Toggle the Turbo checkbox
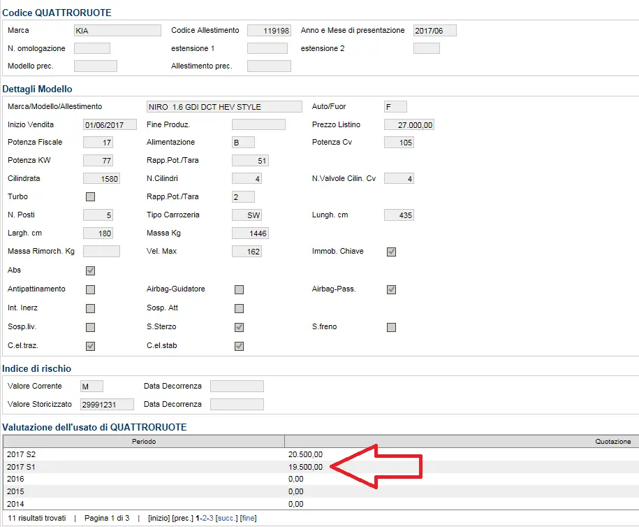This screenshot has height=527, width=639. (91, 196)
